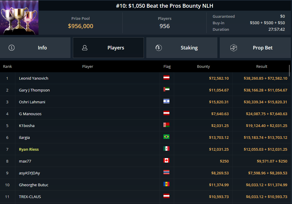Click Austria flag beside Leonid Yanovich

(166, 78)
